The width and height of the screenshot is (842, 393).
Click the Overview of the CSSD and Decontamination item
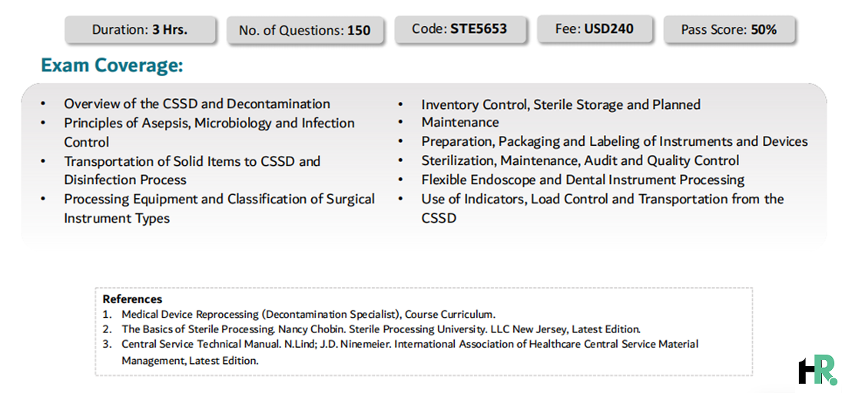197,104
